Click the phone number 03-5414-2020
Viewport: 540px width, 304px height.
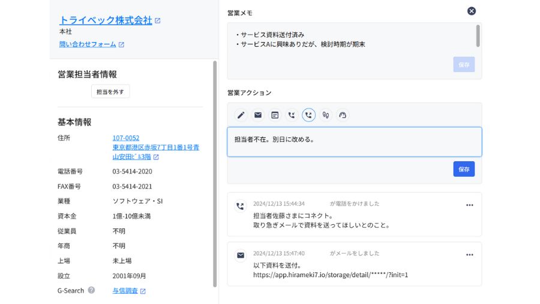(132, 171)
